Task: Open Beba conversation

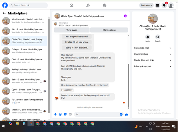Action: pyautogui.click(x=24, y=81)
